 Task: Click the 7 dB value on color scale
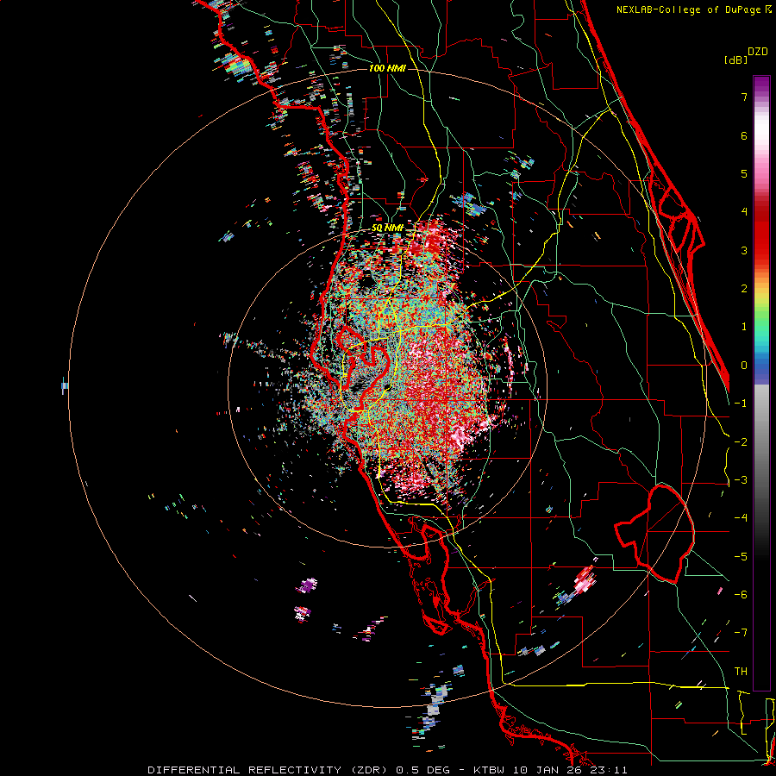click(x=744, y=97)
